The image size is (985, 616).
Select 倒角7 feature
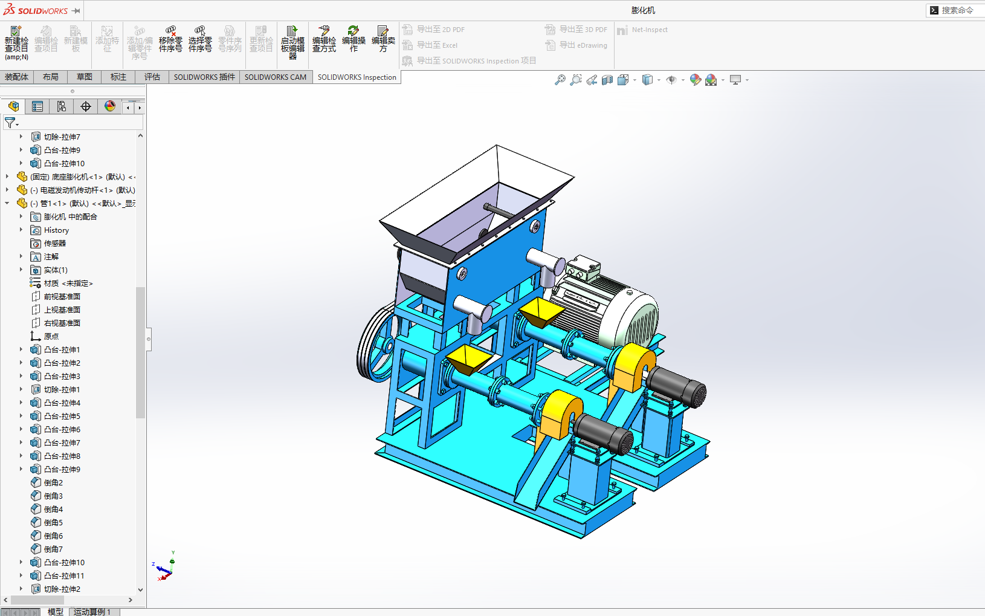47,549
